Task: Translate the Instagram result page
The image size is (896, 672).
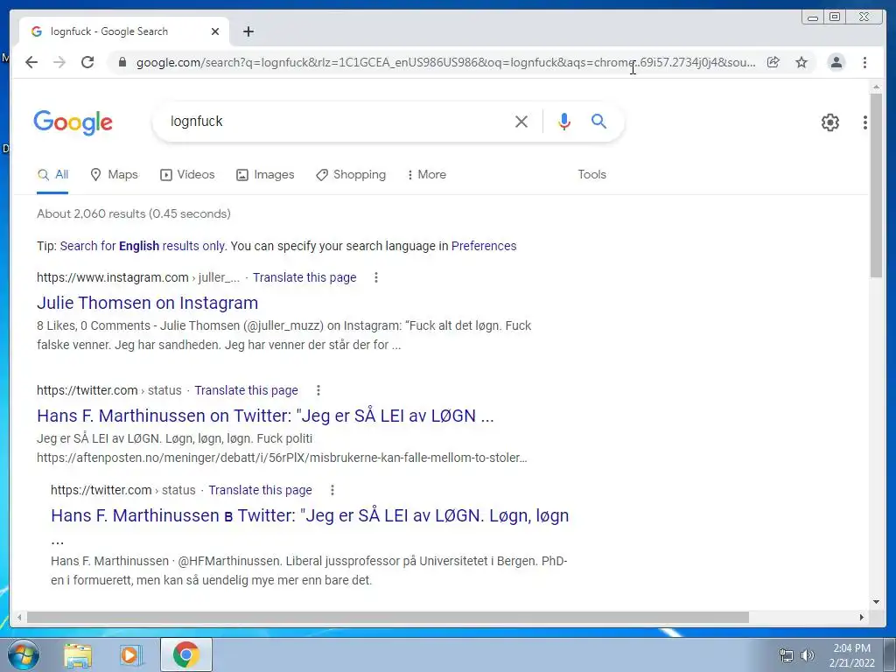Action: click(x=304, y=277)
